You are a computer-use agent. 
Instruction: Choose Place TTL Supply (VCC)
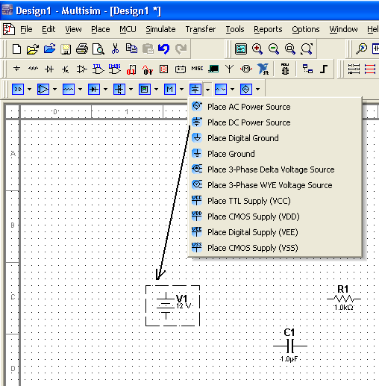(x=275, y=201)
